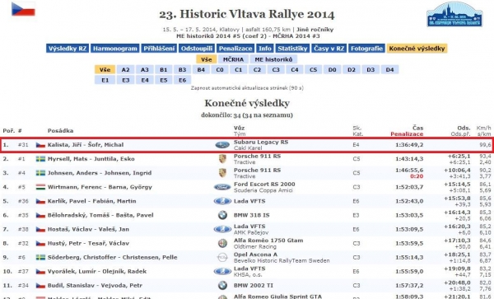Open the Statistiky tab
Screen dimensions: 494x299
pyautogui.click(x=292, y=49)
